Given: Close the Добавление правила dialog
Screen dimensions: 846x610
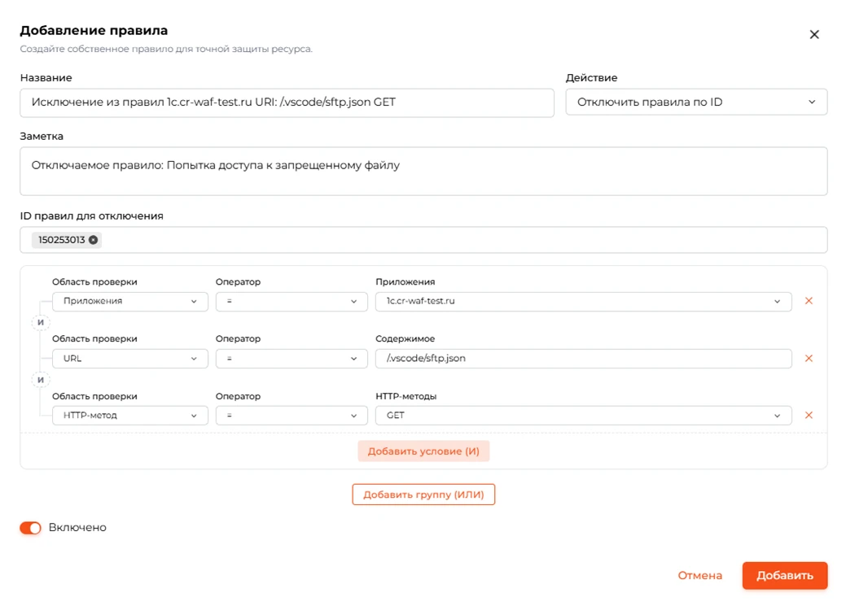Looking at the screenshot, I should coord(814,34).
